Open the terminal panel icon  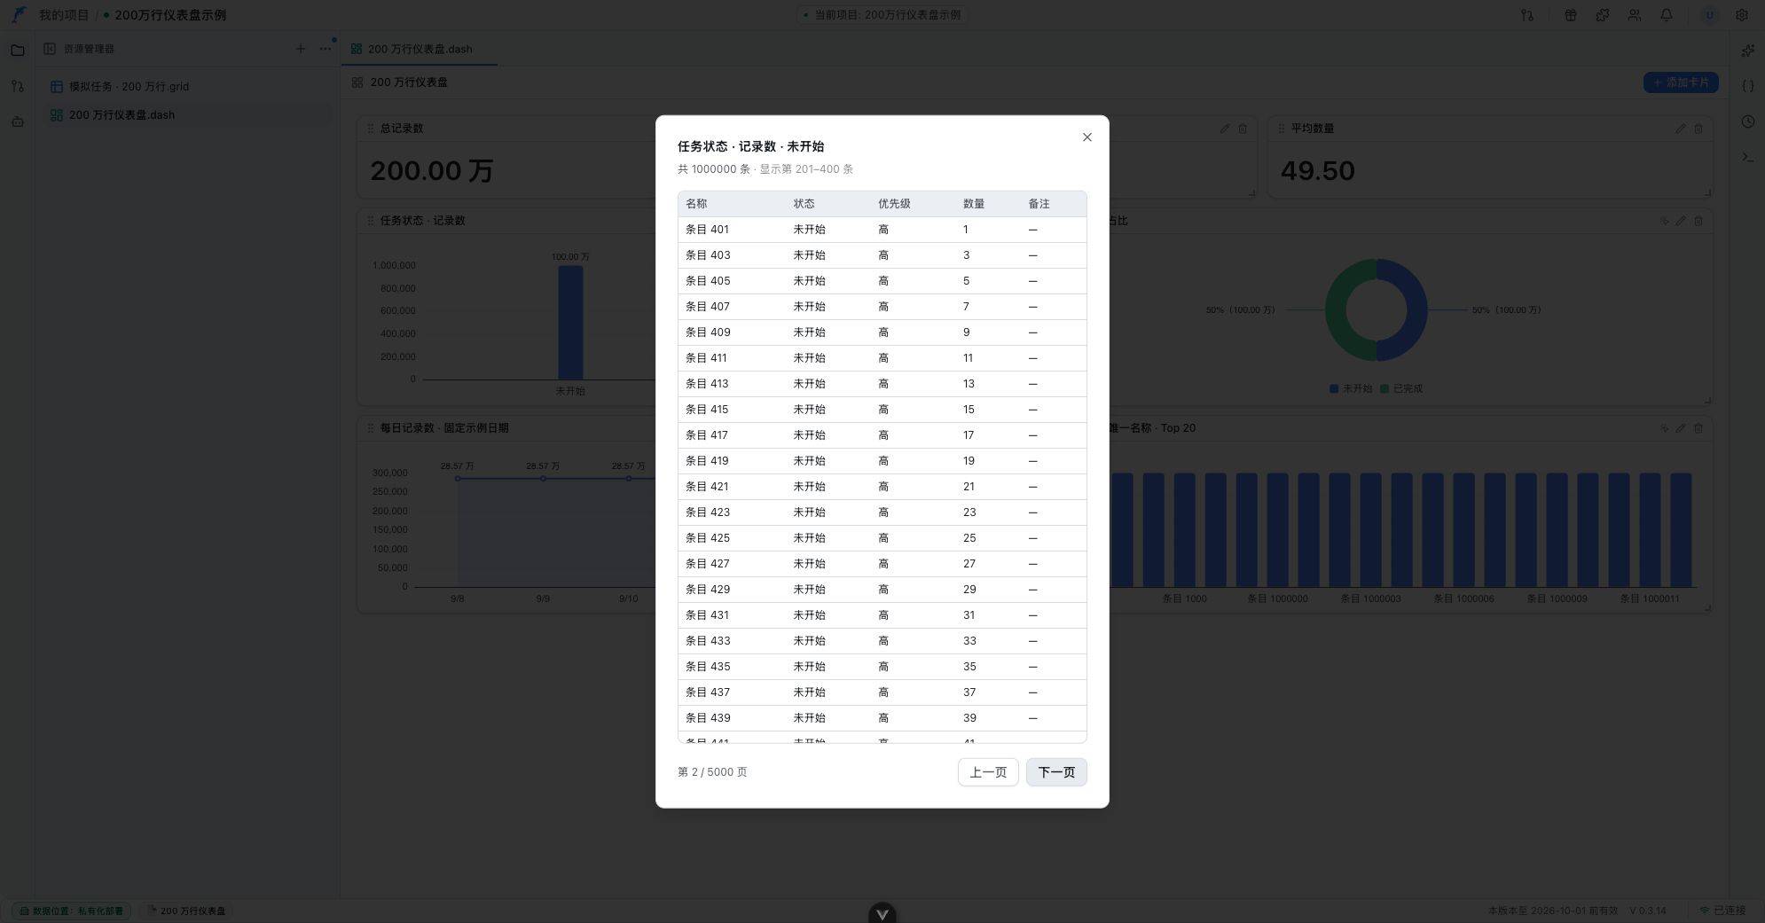pyautogui.click(x=1747, y=157)
